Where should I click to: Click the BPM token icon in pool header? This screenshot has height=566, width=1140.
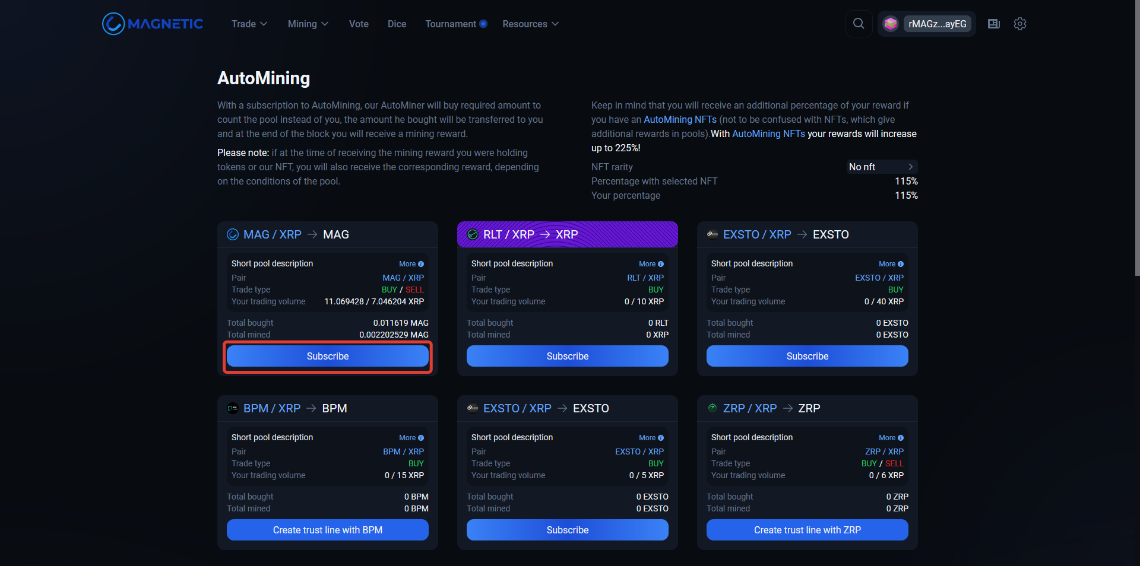pyautogui.click(x=233, y=408)
